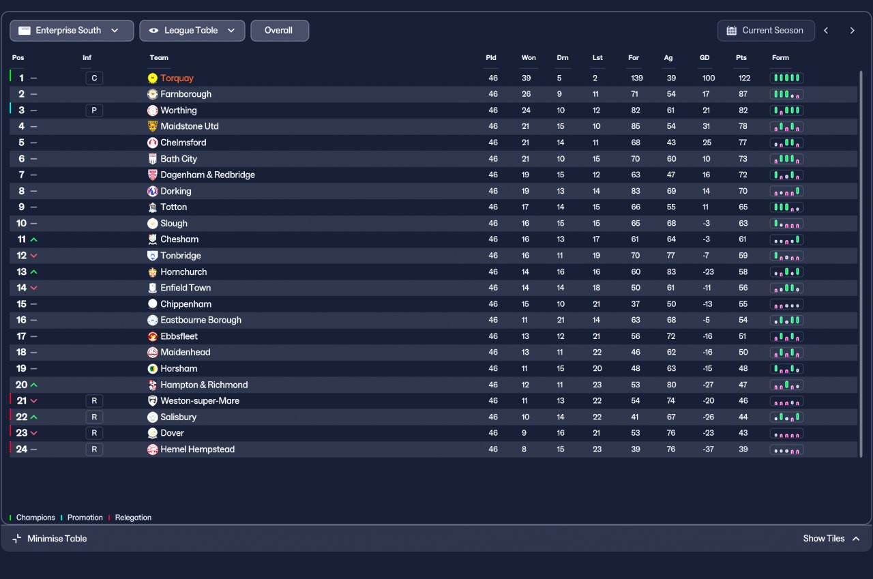The height and width of the screenshot is (579, 873).
Task: Click the Torquay champions 'C' info badge
Action: click(x=94, y=78)
